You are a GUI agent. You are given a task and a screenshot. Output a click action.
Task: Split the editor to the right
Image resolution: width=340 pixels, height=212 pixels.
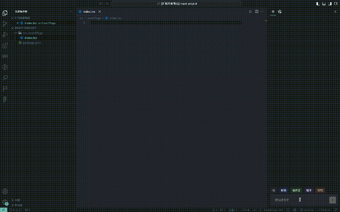click(256, 12)
